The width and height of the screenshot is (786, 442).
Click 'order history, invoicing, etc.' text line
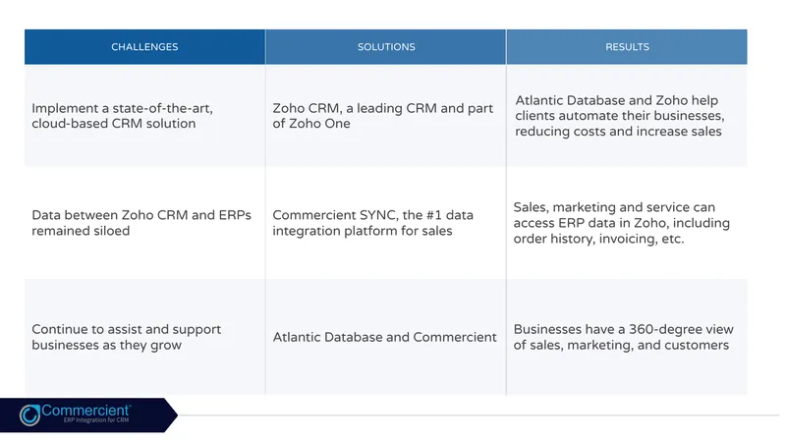[x=598, y=239]
